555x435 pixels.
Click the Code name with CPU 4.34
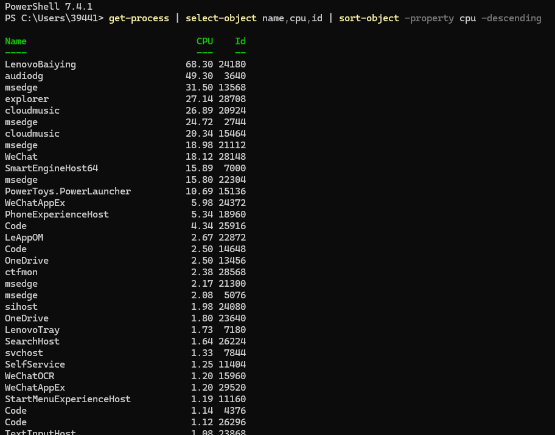16,226
